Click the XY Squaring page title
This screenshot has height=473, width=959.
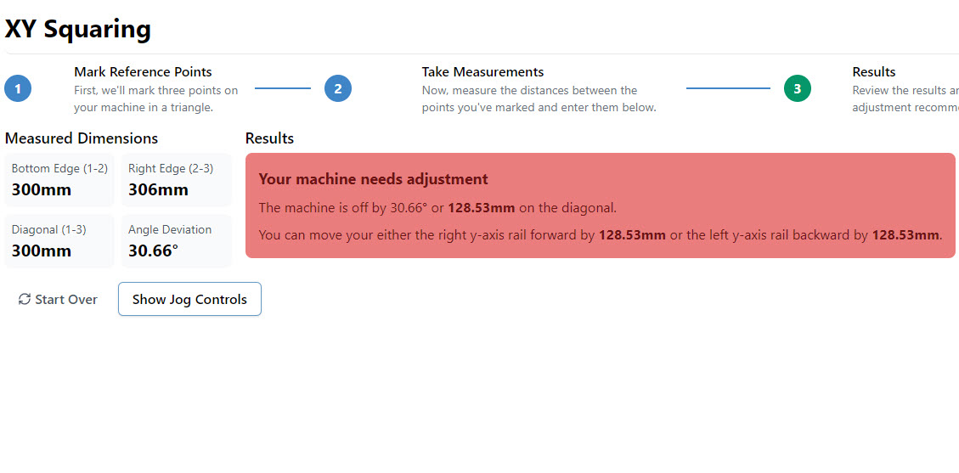(78, 29)
